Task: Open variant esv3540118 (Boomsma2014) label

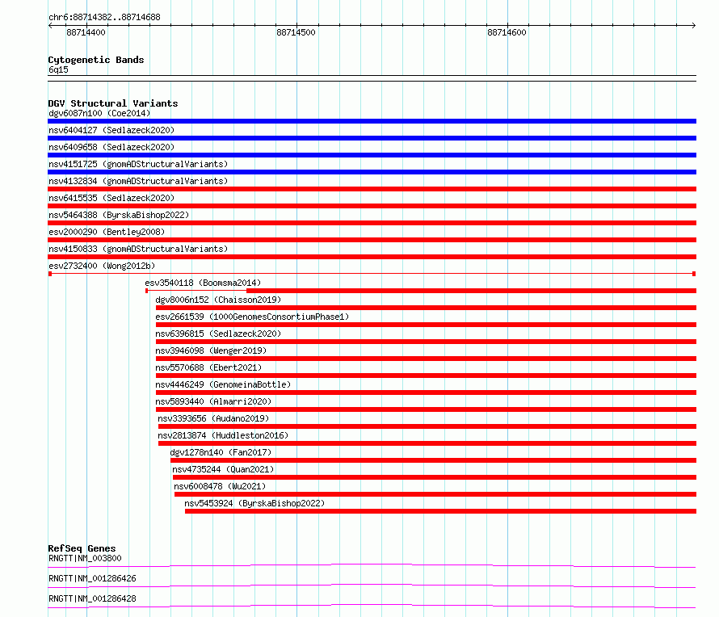Action: [203, 283]
